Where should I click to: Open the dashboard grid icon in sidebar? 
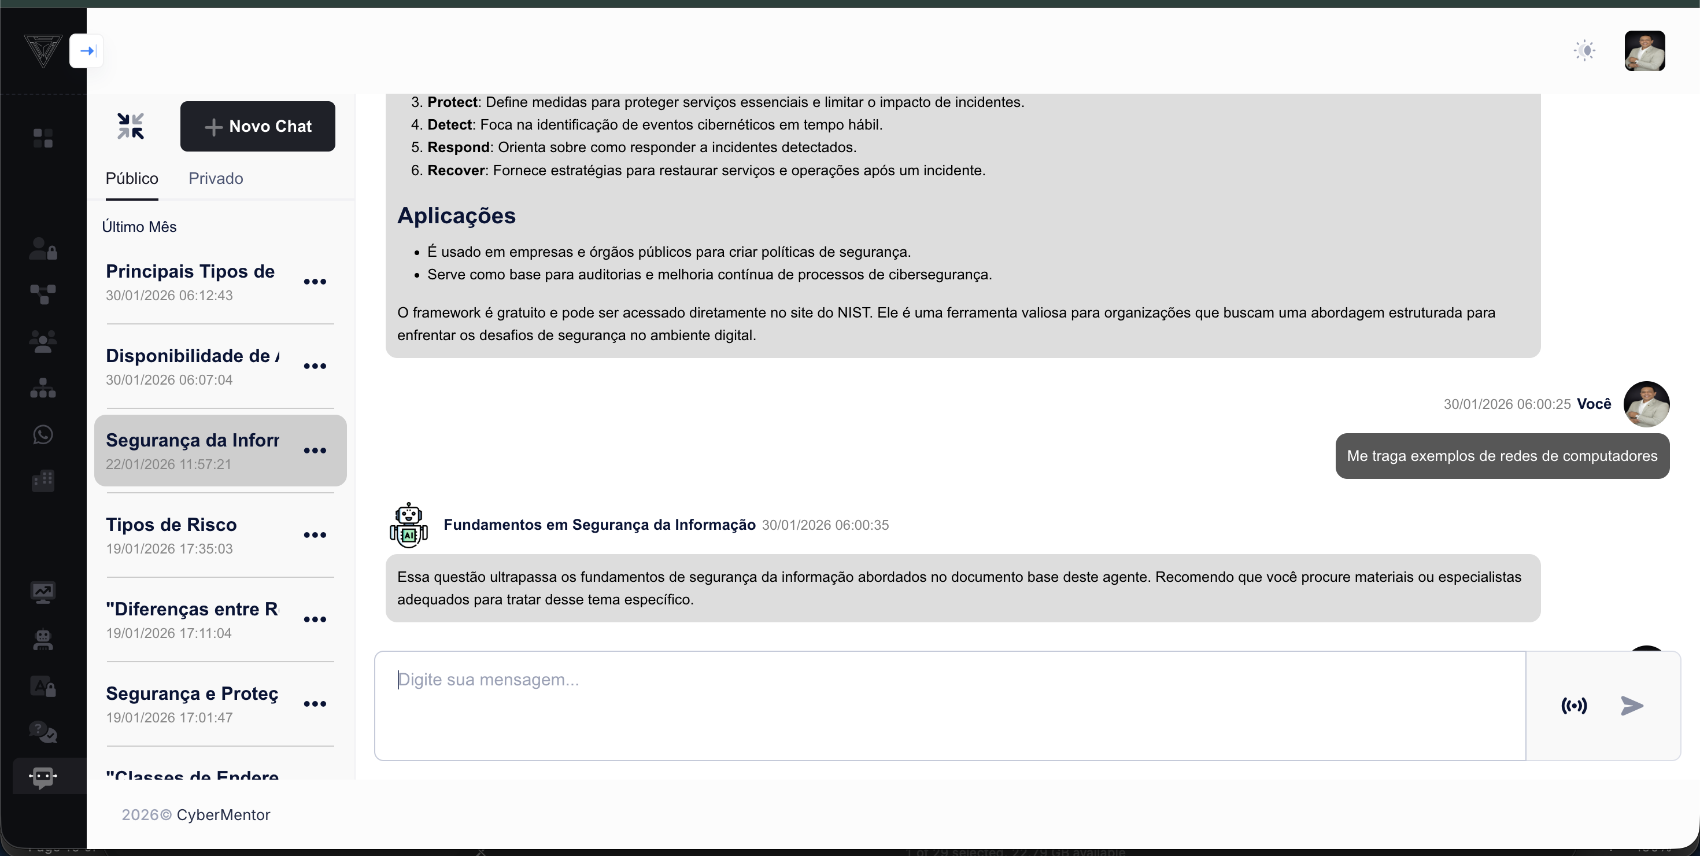(x=43, y=138)
